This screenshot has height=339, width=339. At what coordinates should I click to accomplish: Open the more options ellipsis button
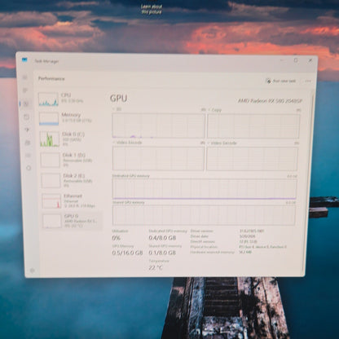tap(308, 81)
